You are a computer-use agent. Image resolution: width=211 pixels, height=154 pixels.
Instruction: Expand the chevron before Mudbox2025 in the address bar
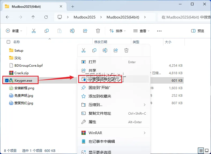click(x=68, y=17)
